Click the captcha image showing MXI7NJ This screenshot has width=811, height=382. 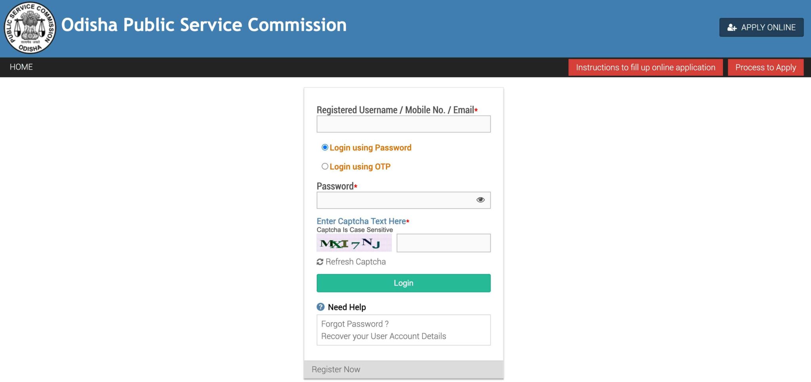click(354, 243)
